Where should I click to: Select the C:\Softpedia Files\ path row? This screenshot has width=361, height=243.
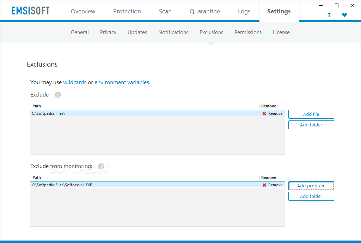158,113
